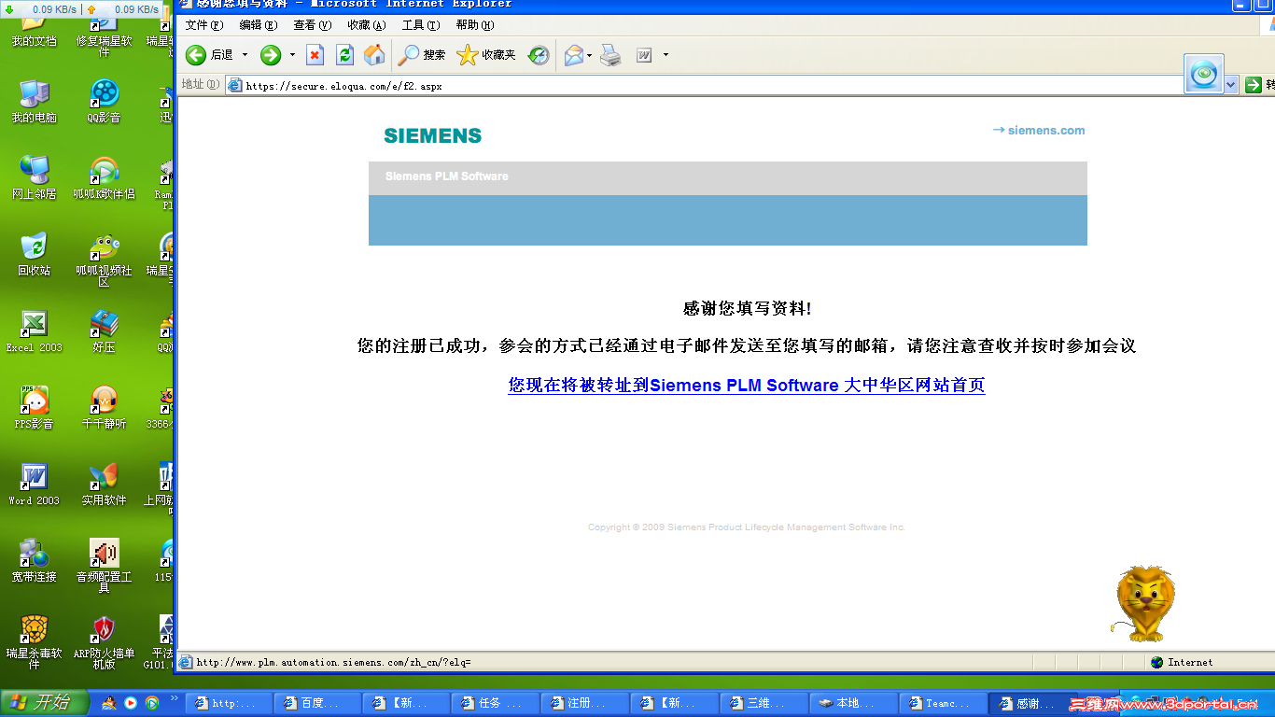Click the 'Siemens PLM Software' banner text
1275x717 pixels.
pyautogui.click(x=447, y=176)
